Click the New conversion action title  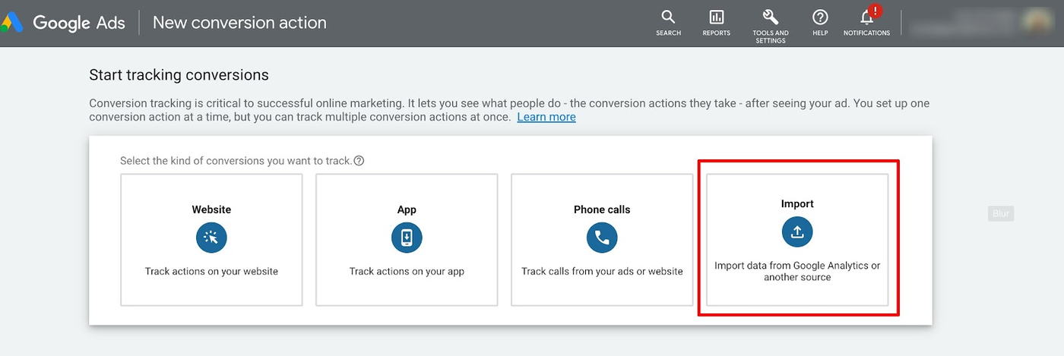click(x=239, y=23)
